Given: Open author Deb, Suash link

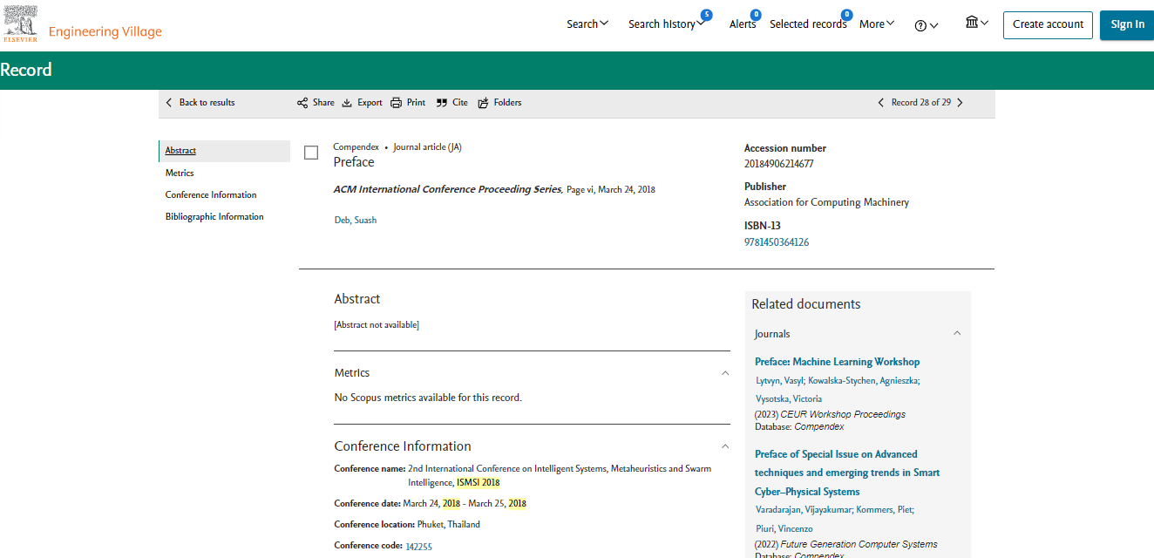Looking at the screenshot, I should pyautogui.click(x=356, y=220).
